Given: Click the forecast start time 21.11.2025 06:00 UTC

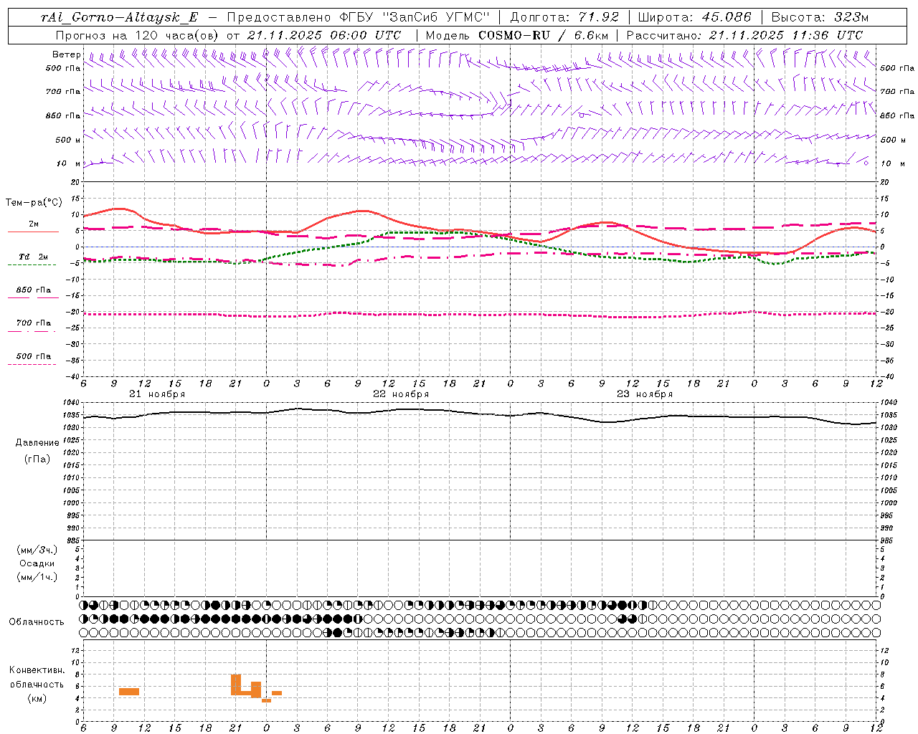Looking at the screenshot, I should [324, 34].
